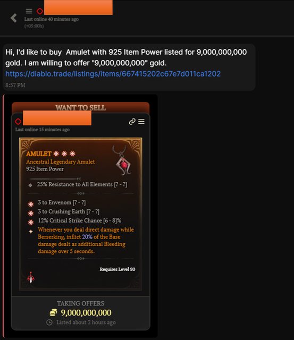Click the Envenom greater affix star
Screen dimensions: 294x340
31,204
